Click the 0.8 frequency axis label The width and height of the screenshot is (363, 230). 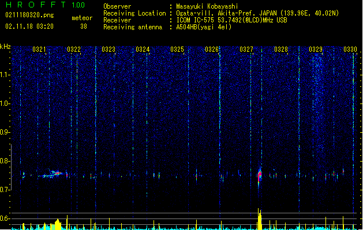[x=5, y=161]
